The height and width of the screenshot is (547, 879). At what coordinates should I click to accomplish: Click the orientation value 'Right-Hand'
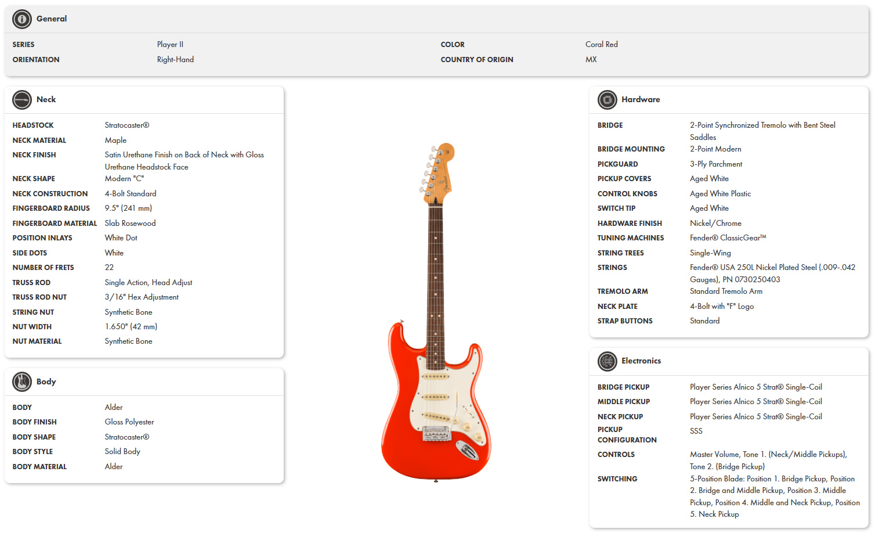[175, 59]
